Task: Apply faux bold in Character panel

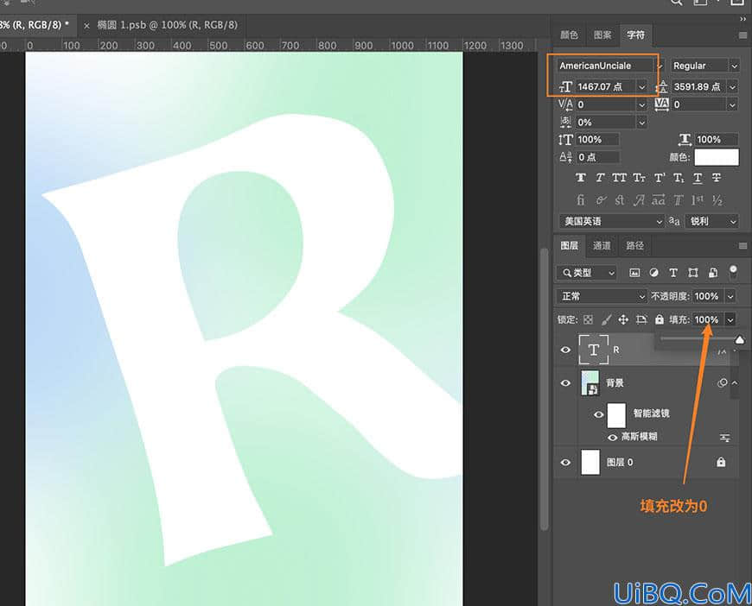Action: tap(580, 178)
